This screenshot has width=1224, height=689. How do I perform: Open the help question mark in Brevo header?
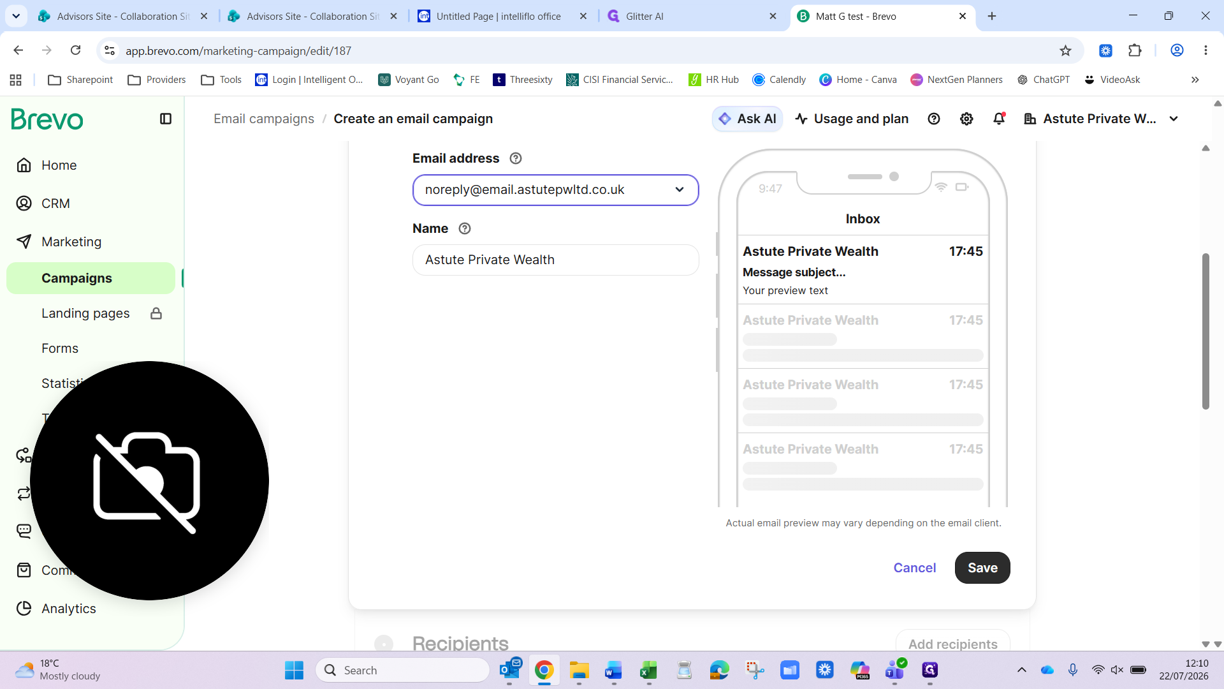[934, 119]
